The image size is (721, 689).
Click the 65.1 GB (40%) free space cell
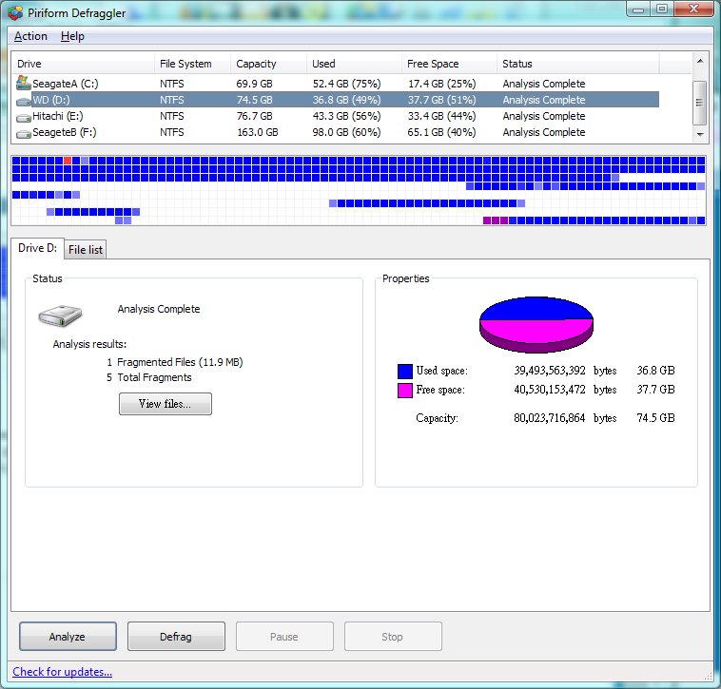pyautogui.click(x=441, y=132)
